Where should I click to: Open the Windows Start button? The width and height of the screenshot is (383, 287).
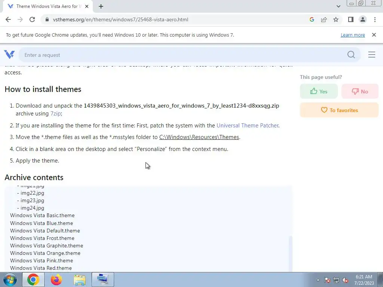coord(10,280)
